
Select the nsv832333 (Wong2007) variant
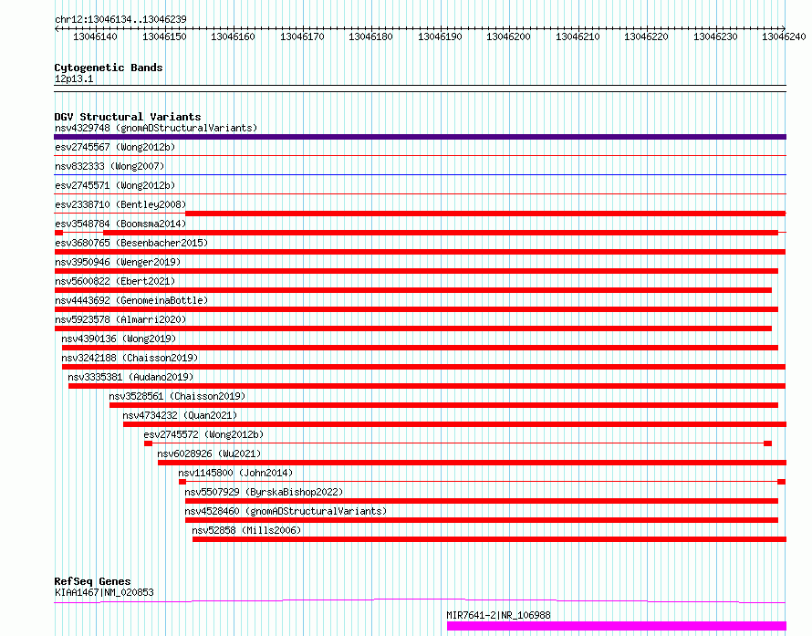109,166
